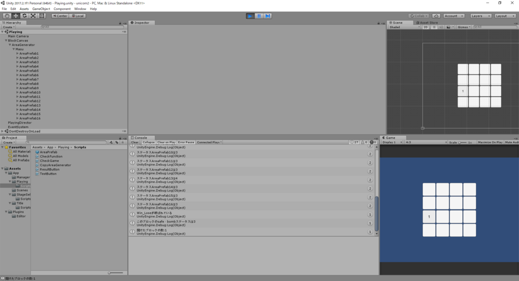
Task: Select the Scale tool
Action: coord(33,16)
